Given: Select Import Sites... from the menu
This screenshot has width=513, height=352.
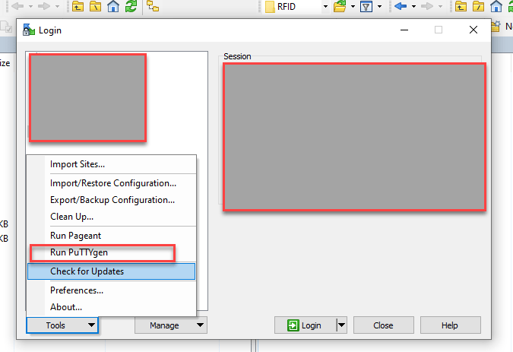Looking at the screenshot, I should click(x=78, y=164).
